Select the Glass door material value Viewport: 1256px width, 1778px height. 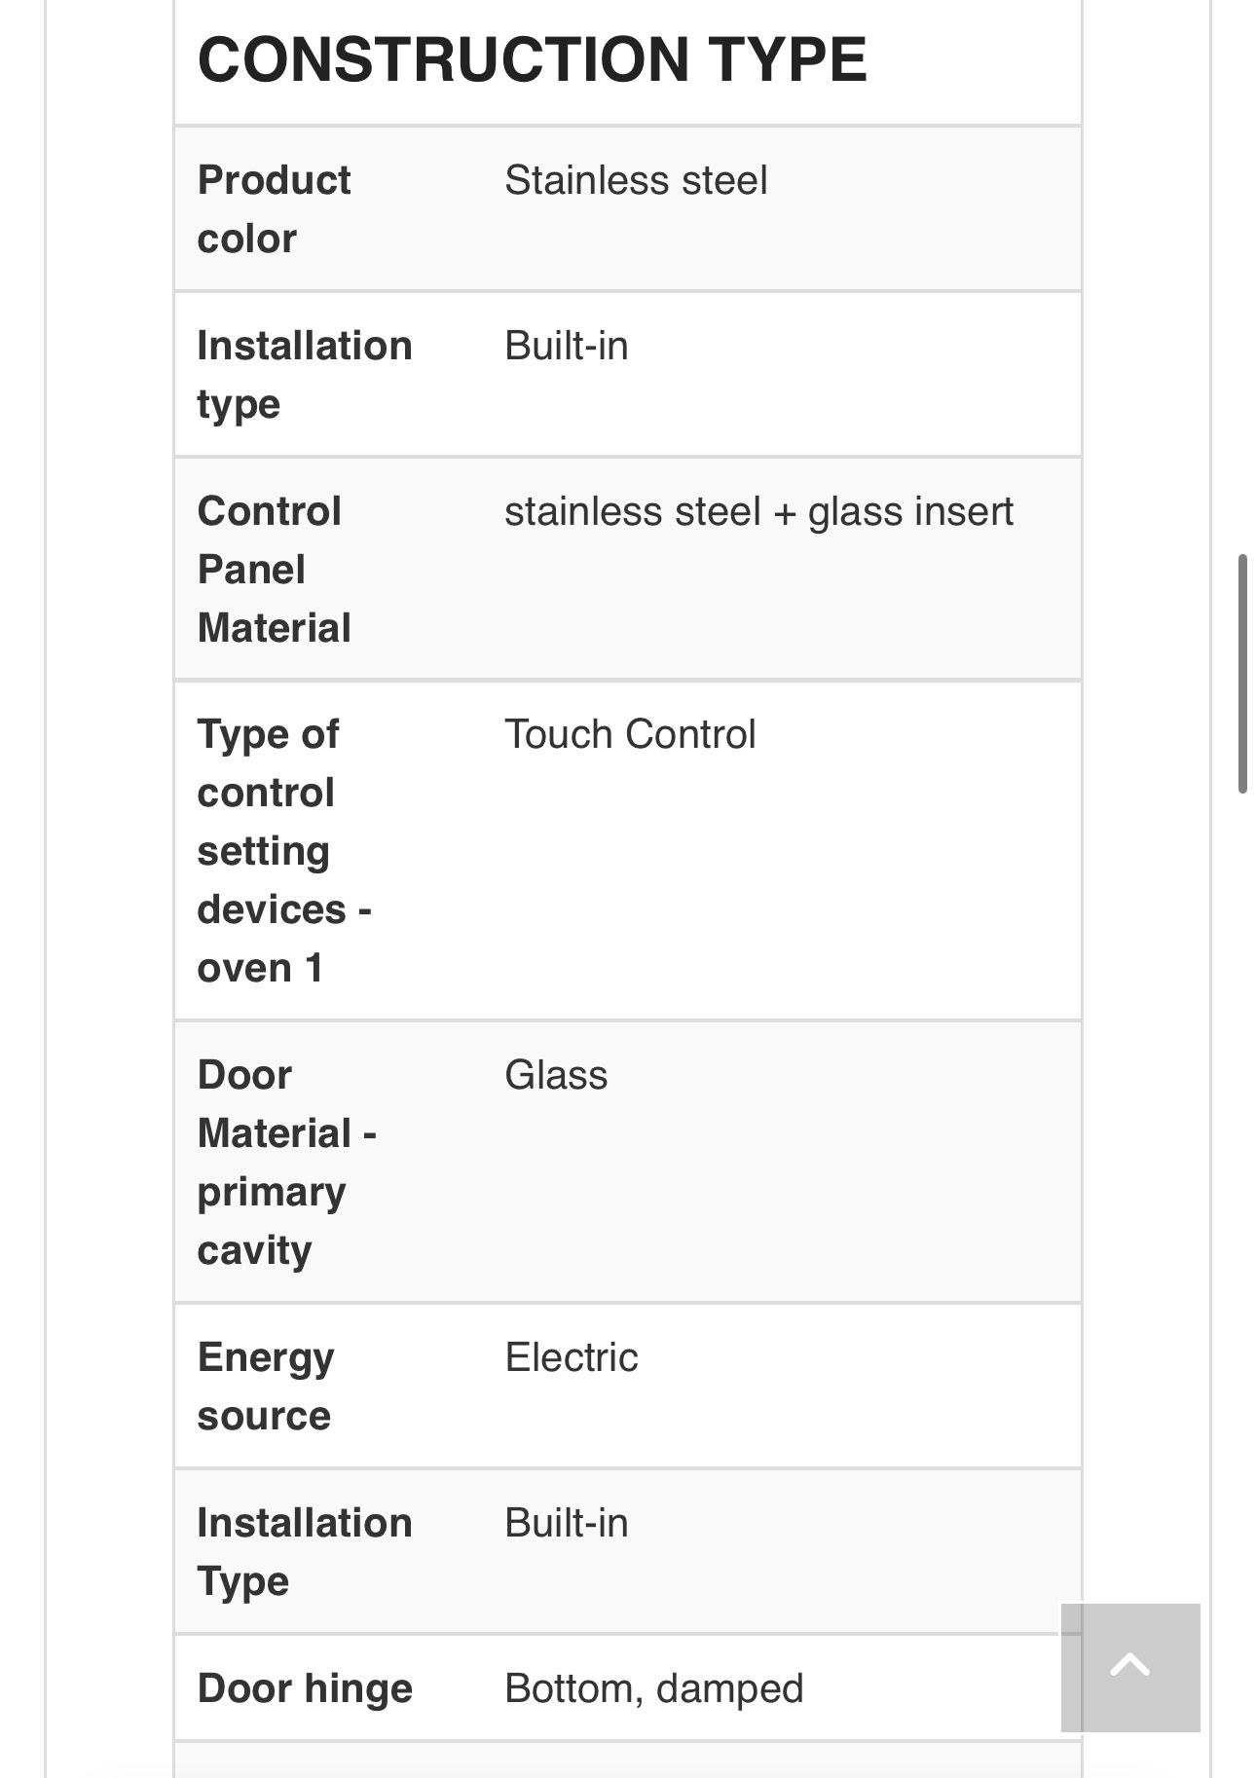556,1076
